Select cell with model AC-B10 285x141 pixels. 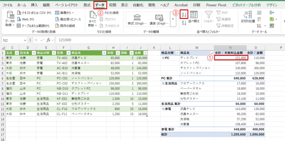[64, 68]
